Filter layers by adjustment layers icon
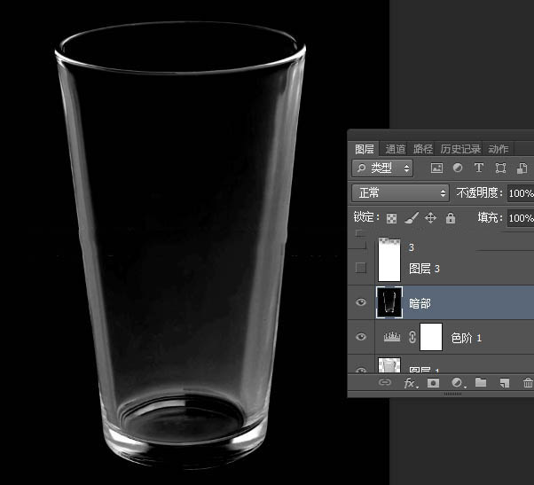The width and height of the screenshot is (534, 485). (x=458, y=168)
